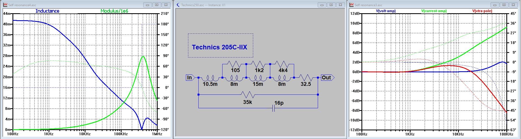Click the 16p capacitor value text
The image size is (521, 139).
(279, 103)
